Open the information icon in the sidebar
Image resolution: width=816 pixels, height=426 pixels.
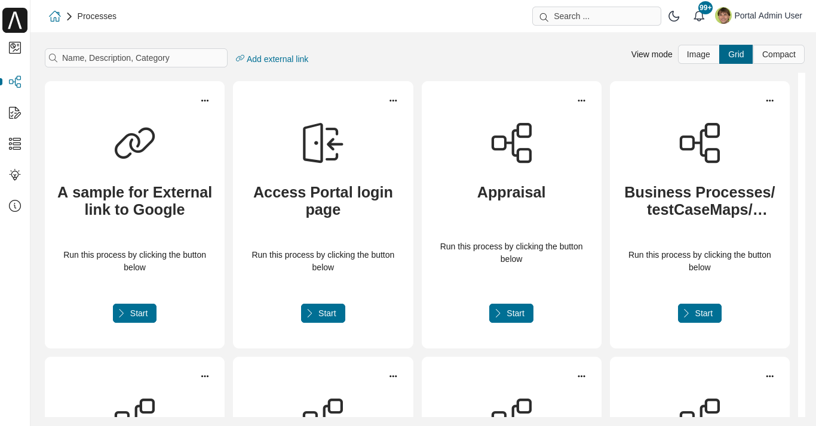point(14,206)
